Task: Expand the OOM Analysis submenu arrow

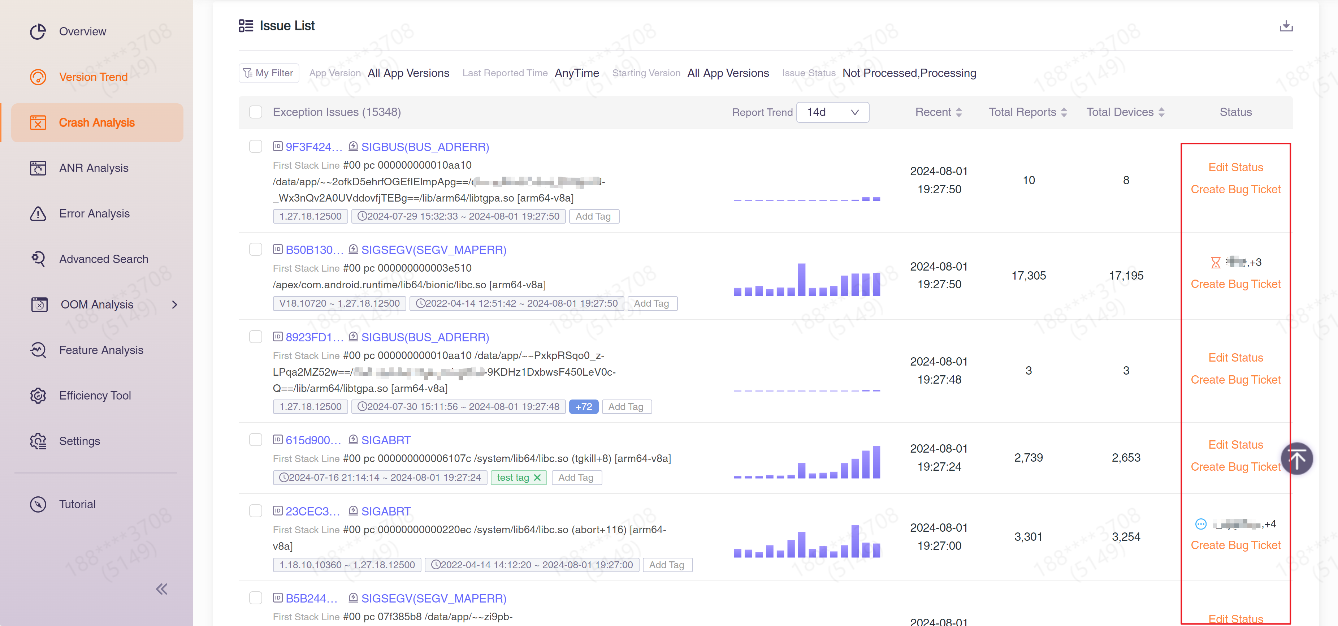Action: [x=174, y=305]
